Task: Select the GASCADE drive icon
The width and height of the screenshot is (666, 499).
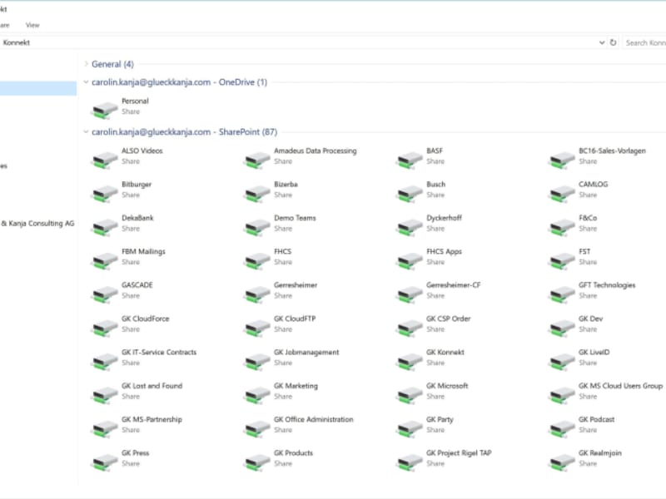Action: 105,294
